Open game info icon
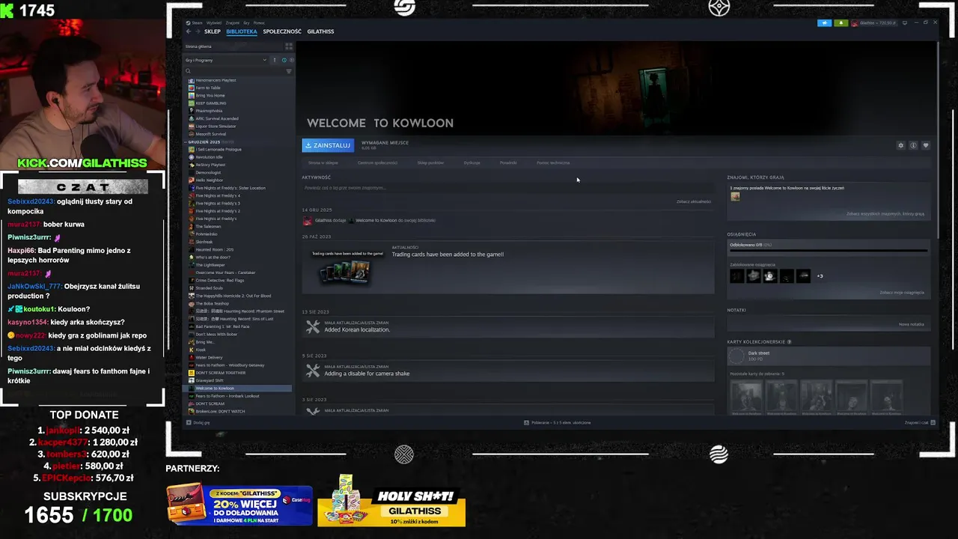958x539 pixels. pyautogui.click(x=913, y=145)
